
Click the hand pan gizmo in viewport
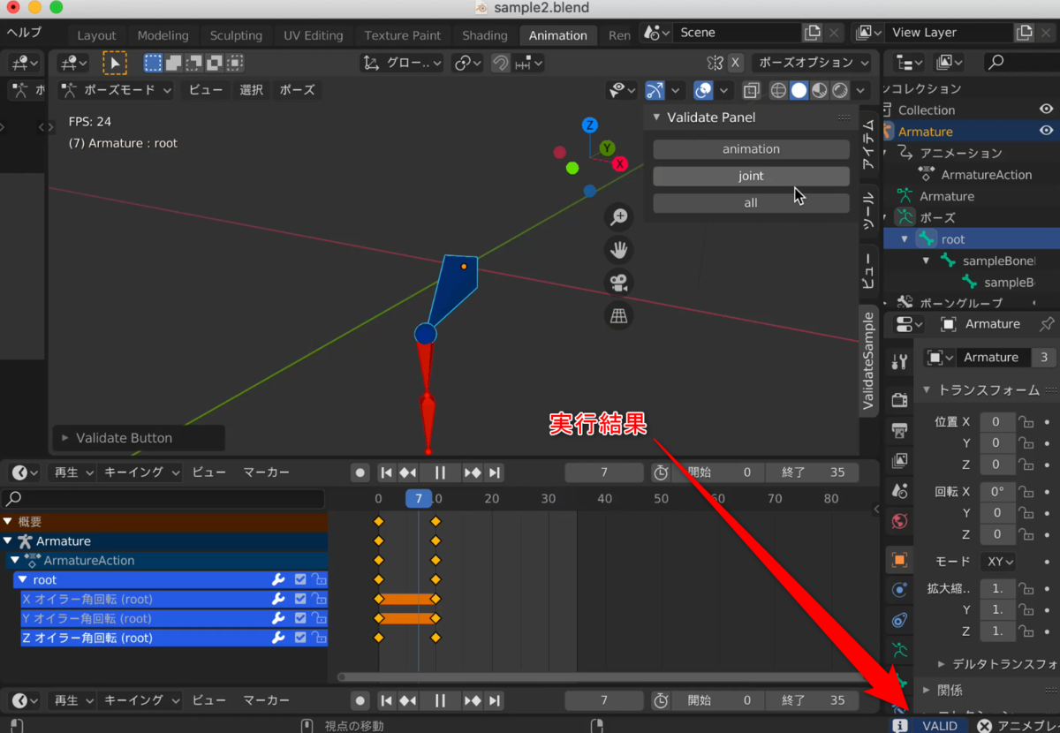click(x=618, y=250)
